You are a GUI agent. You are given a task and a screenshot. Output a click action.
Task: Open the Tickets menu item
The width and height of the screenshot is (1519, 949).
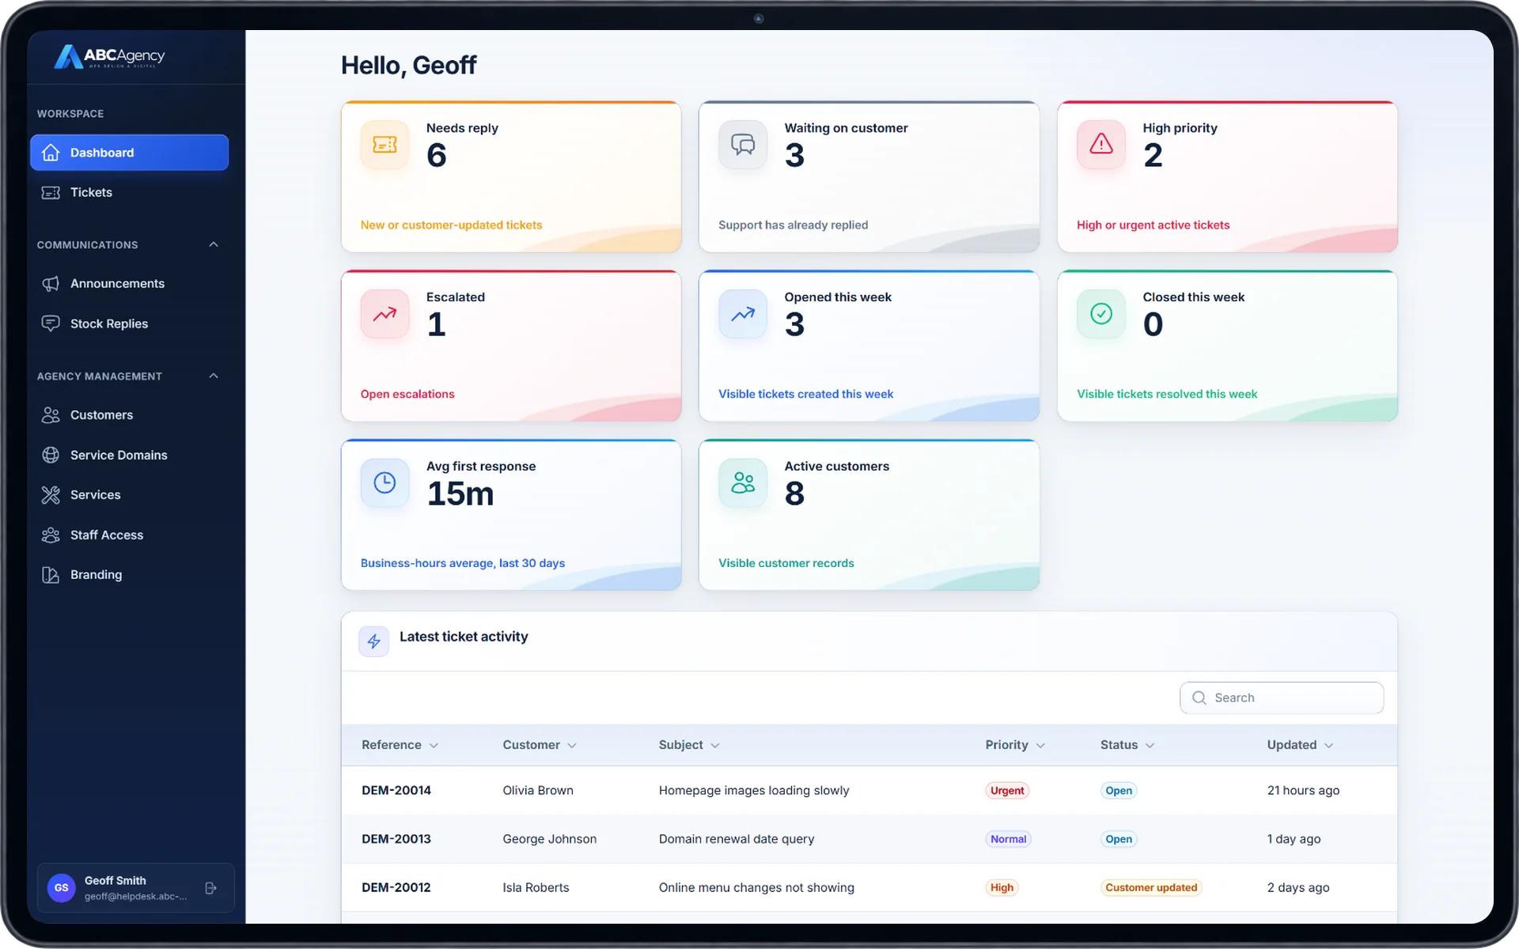coord(129,192)
